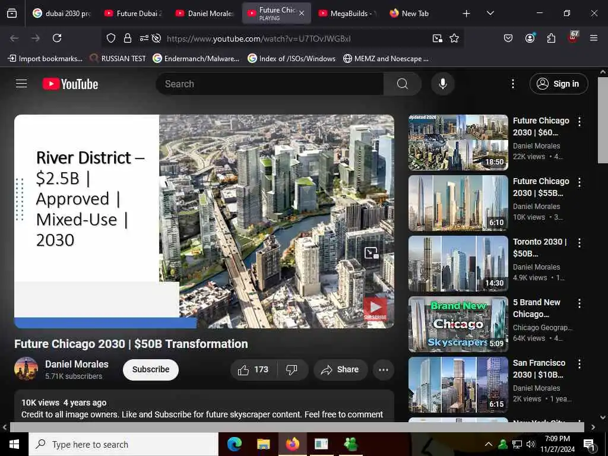Open RUSSIAN TEST bookmark
Screen dimensions: 608x456
[118, 59]
